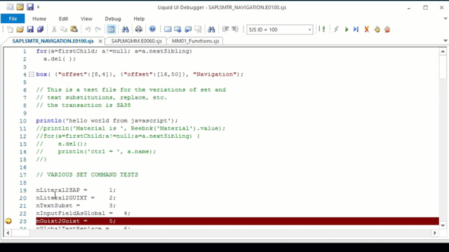This screenshot has width=449, height=252.
Task: Click the Save All toolbar icon
Action: tap(41, 29)
